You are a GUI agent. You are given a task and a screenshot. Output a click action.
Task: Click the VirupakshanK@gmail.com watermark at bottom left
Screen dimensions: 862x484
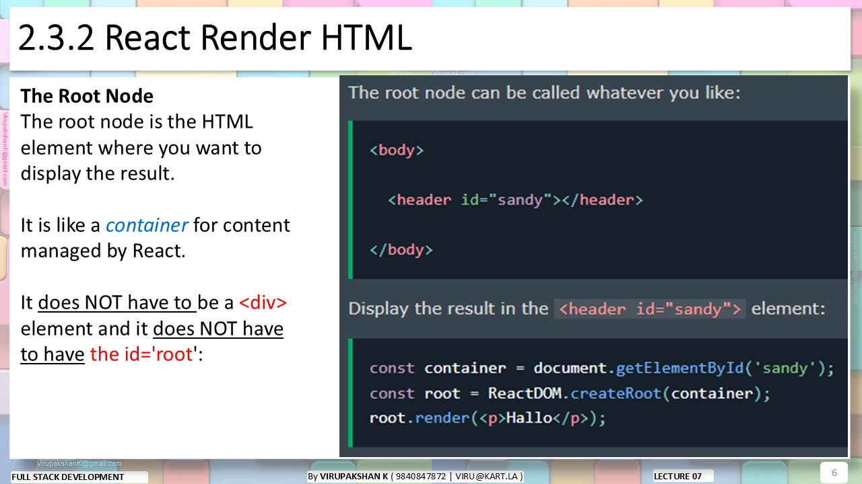(x=79, y=463)
